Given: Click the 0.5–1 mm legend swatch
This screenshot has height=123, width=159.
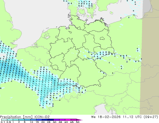Looking at the screenshot, I should [10, 120].
